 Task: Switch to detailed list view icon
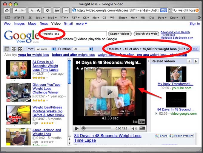(x=14, y=49)
